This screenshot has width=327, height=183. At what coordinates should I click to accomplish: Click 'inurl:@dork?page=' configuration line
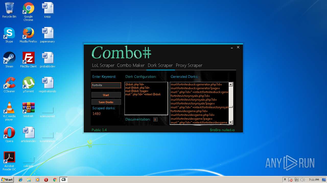click(x=137, y=91)
